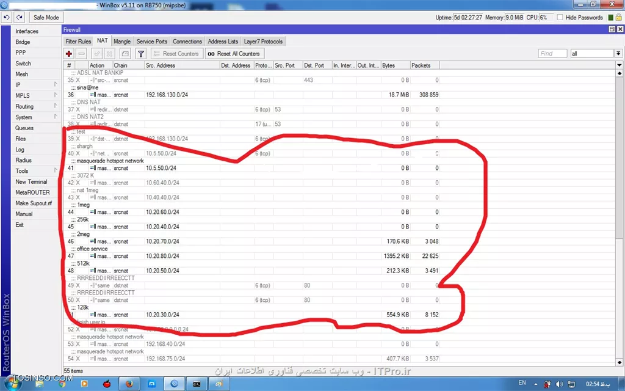
Task: Open the 'all' chain filter dropdown
Action: pos(618,54)
